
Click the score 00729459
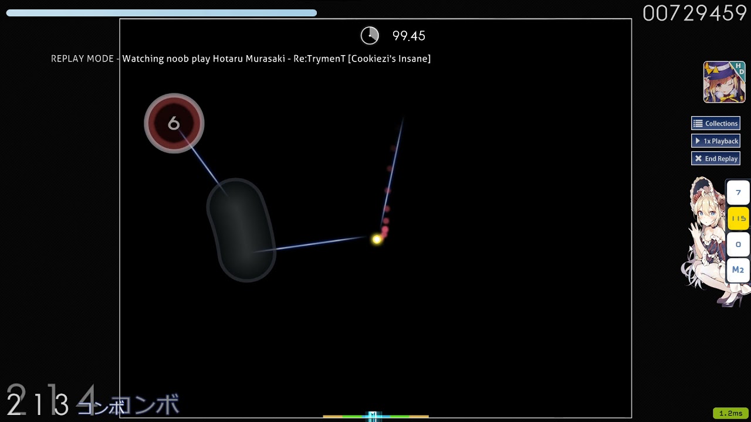[695, 13]
